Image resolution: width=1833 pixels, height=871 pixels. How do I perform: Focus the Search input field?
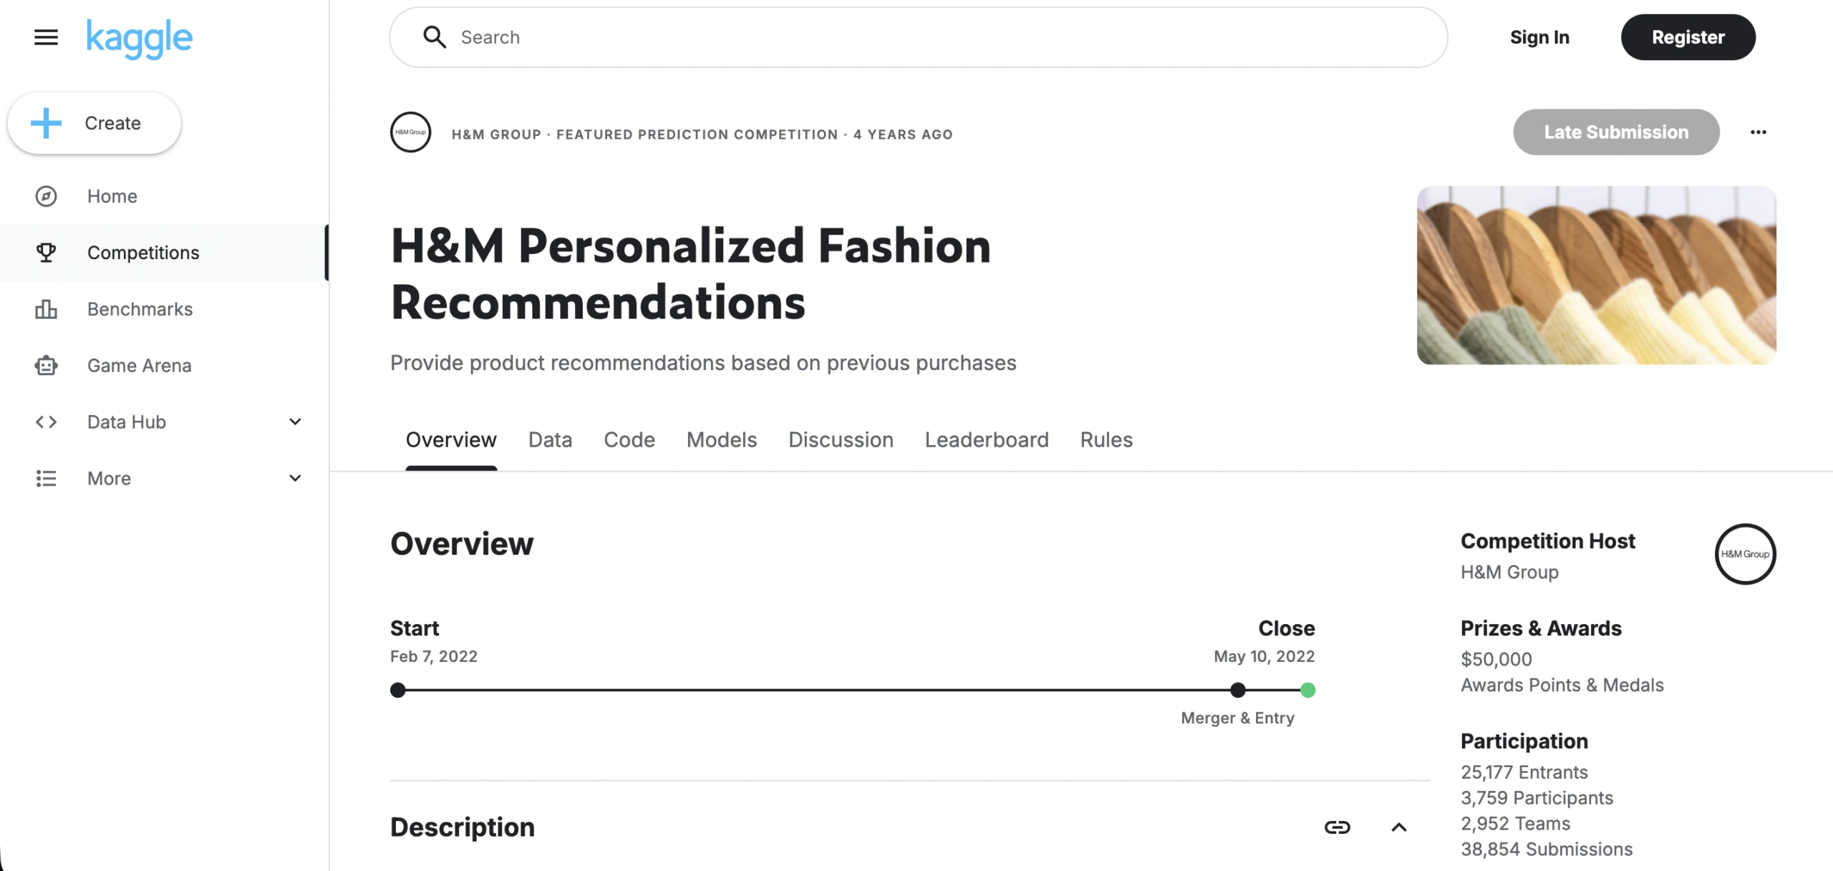(x=918, y=37)
